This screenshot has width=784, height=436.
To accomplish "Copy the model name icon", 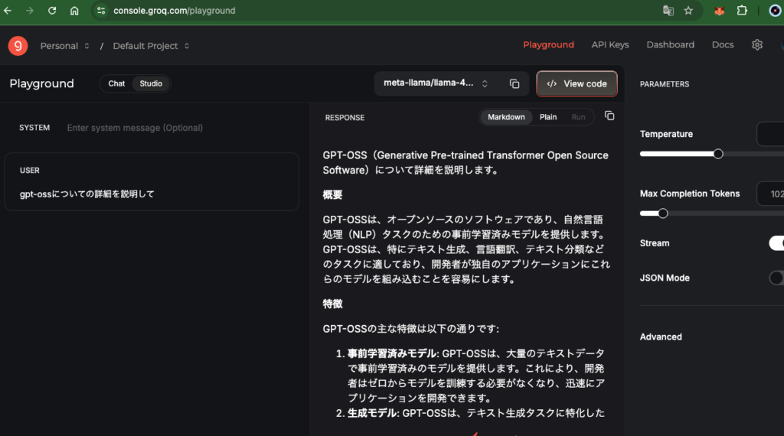I will pyautogui.click(x=514, y=84).
